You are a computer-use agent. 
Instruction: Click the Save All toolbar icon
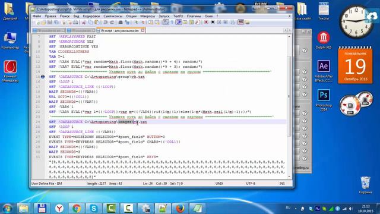(x=56, y=23)
